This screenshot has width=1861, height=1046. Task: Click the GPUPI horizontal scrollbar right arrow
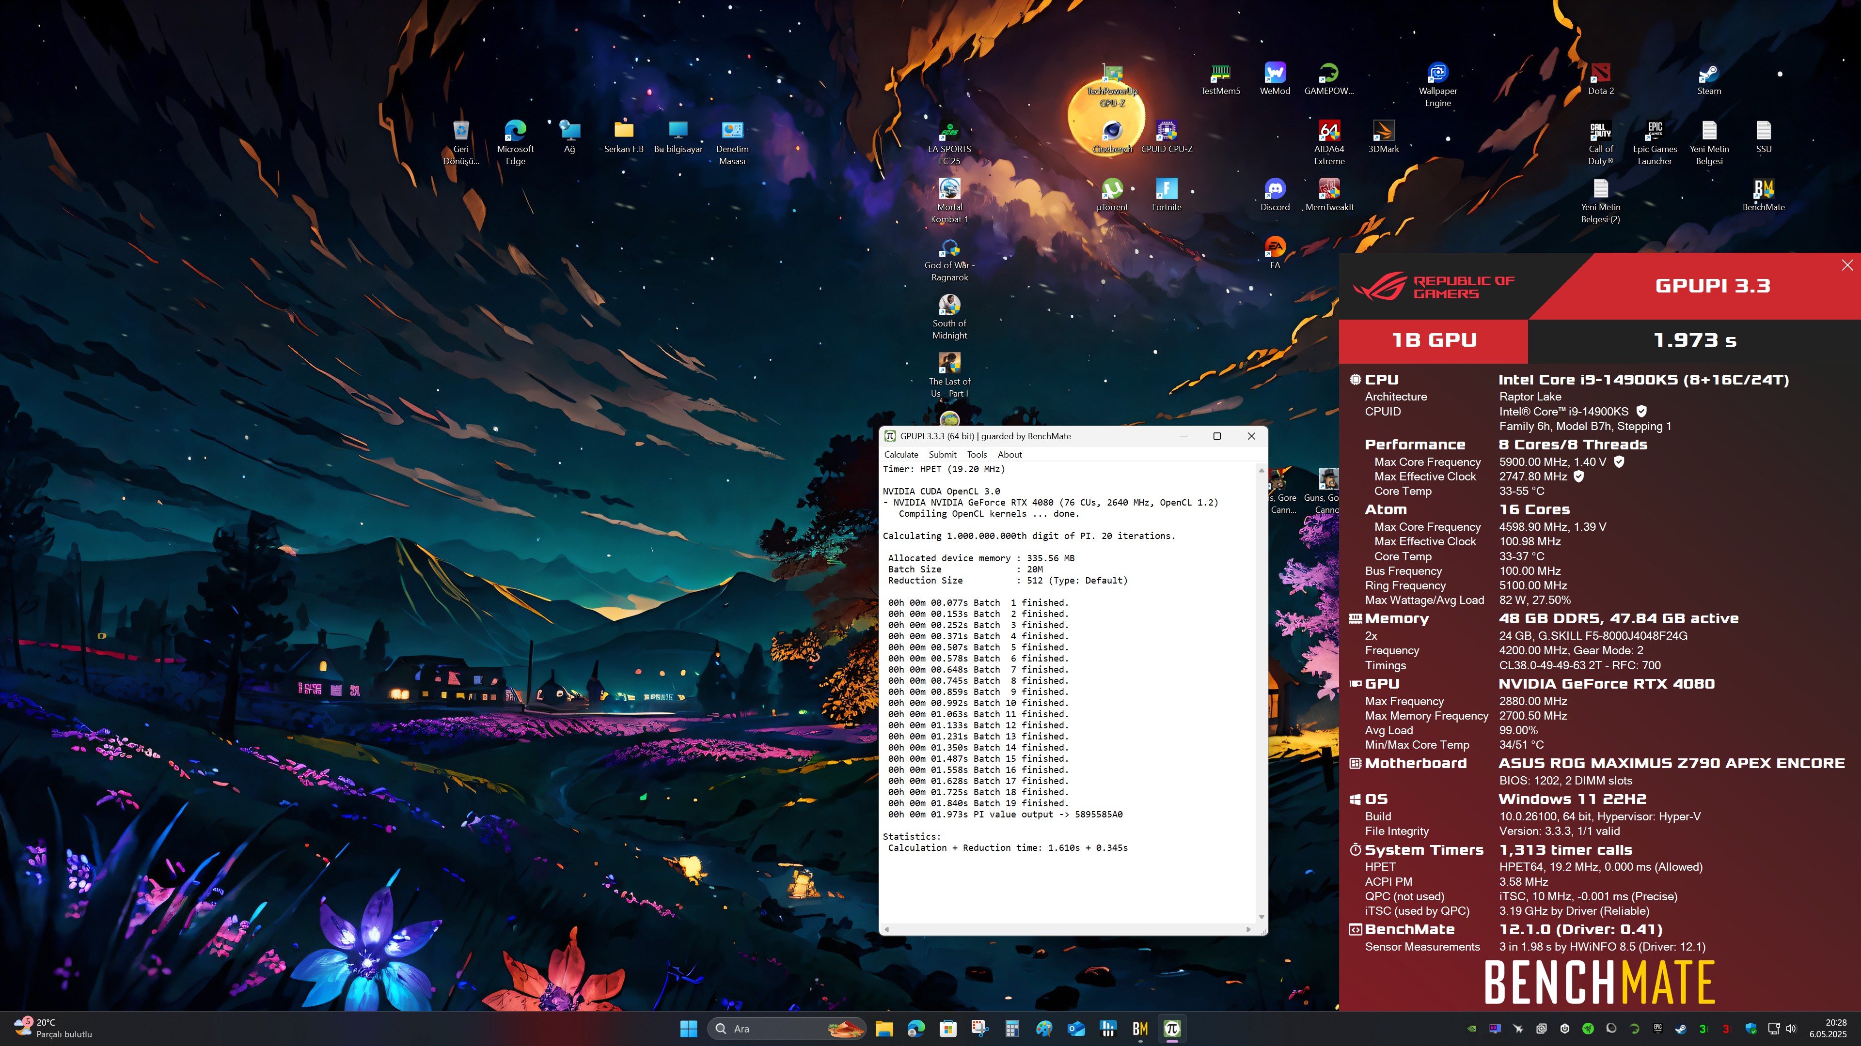tap(1248, 929)
